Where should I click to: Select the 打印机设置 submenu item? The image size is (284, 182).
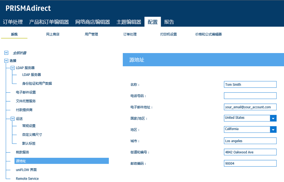coord(168,34)
